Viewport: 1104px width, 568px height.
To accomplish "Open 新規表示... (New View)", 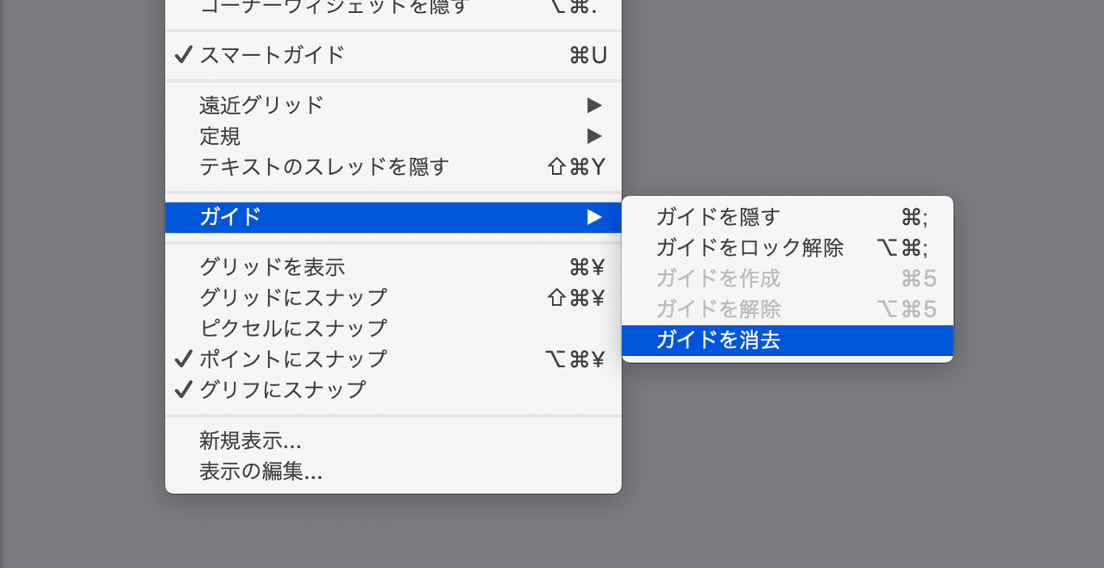I will click(x=250, y=441).
